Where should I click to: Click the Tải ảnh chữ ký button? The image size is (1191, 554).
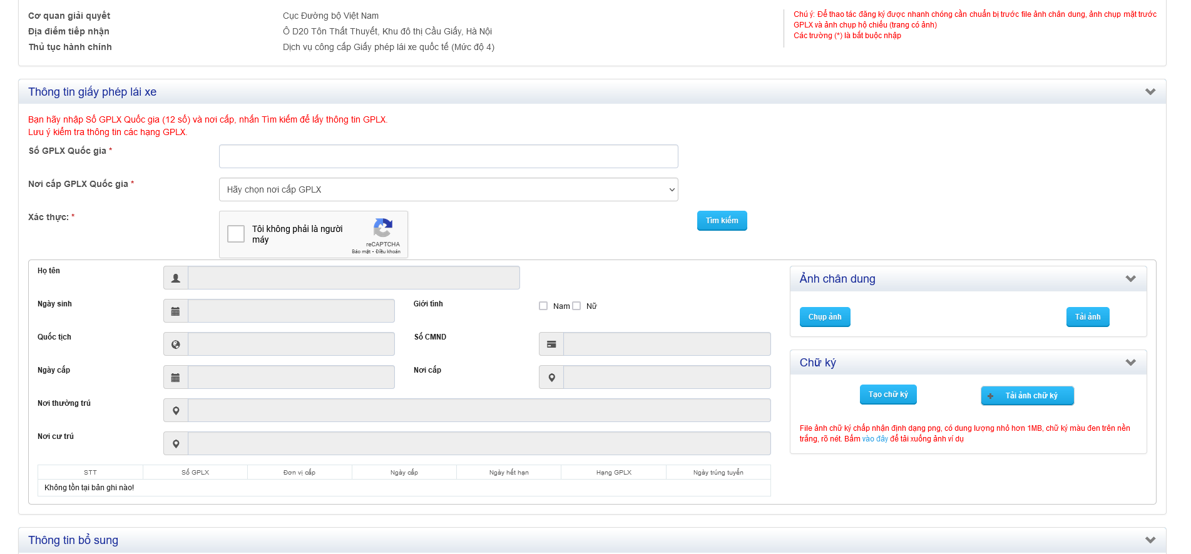click(x=1028, y=396)
